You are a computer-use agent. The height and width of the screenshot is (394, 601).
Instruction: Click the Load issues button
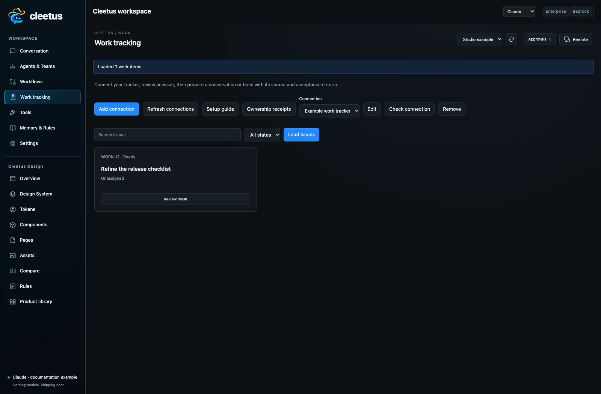301,135
